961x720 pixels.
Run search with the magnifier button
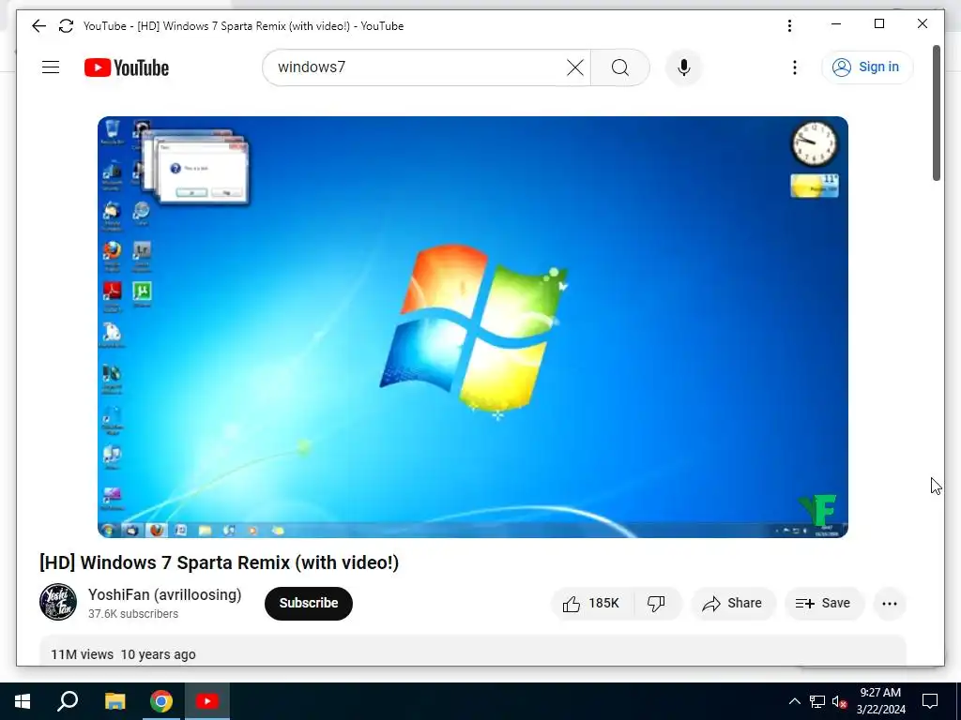tap(619, 67)
